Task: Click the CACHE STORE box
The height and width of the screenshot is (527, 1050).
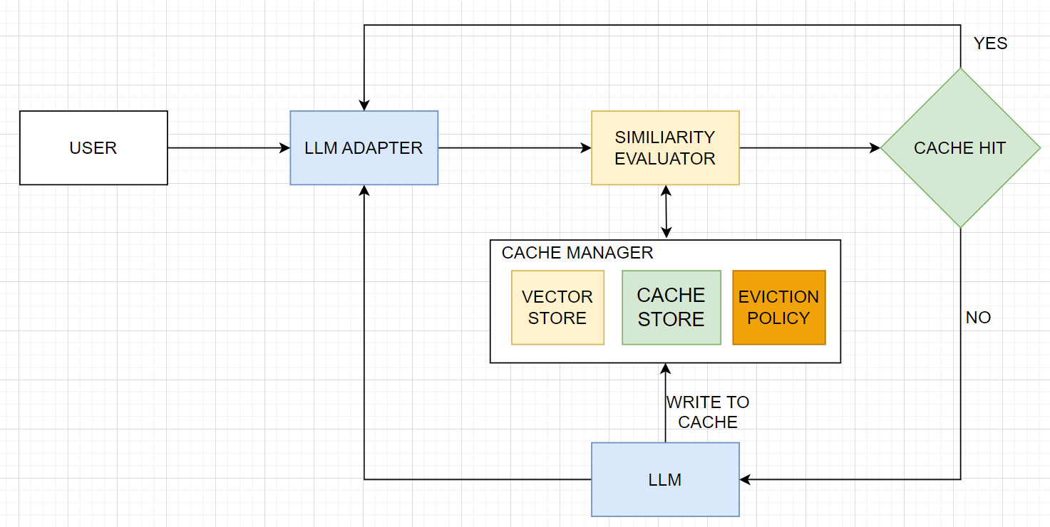Action: click(x=671, y=308)
